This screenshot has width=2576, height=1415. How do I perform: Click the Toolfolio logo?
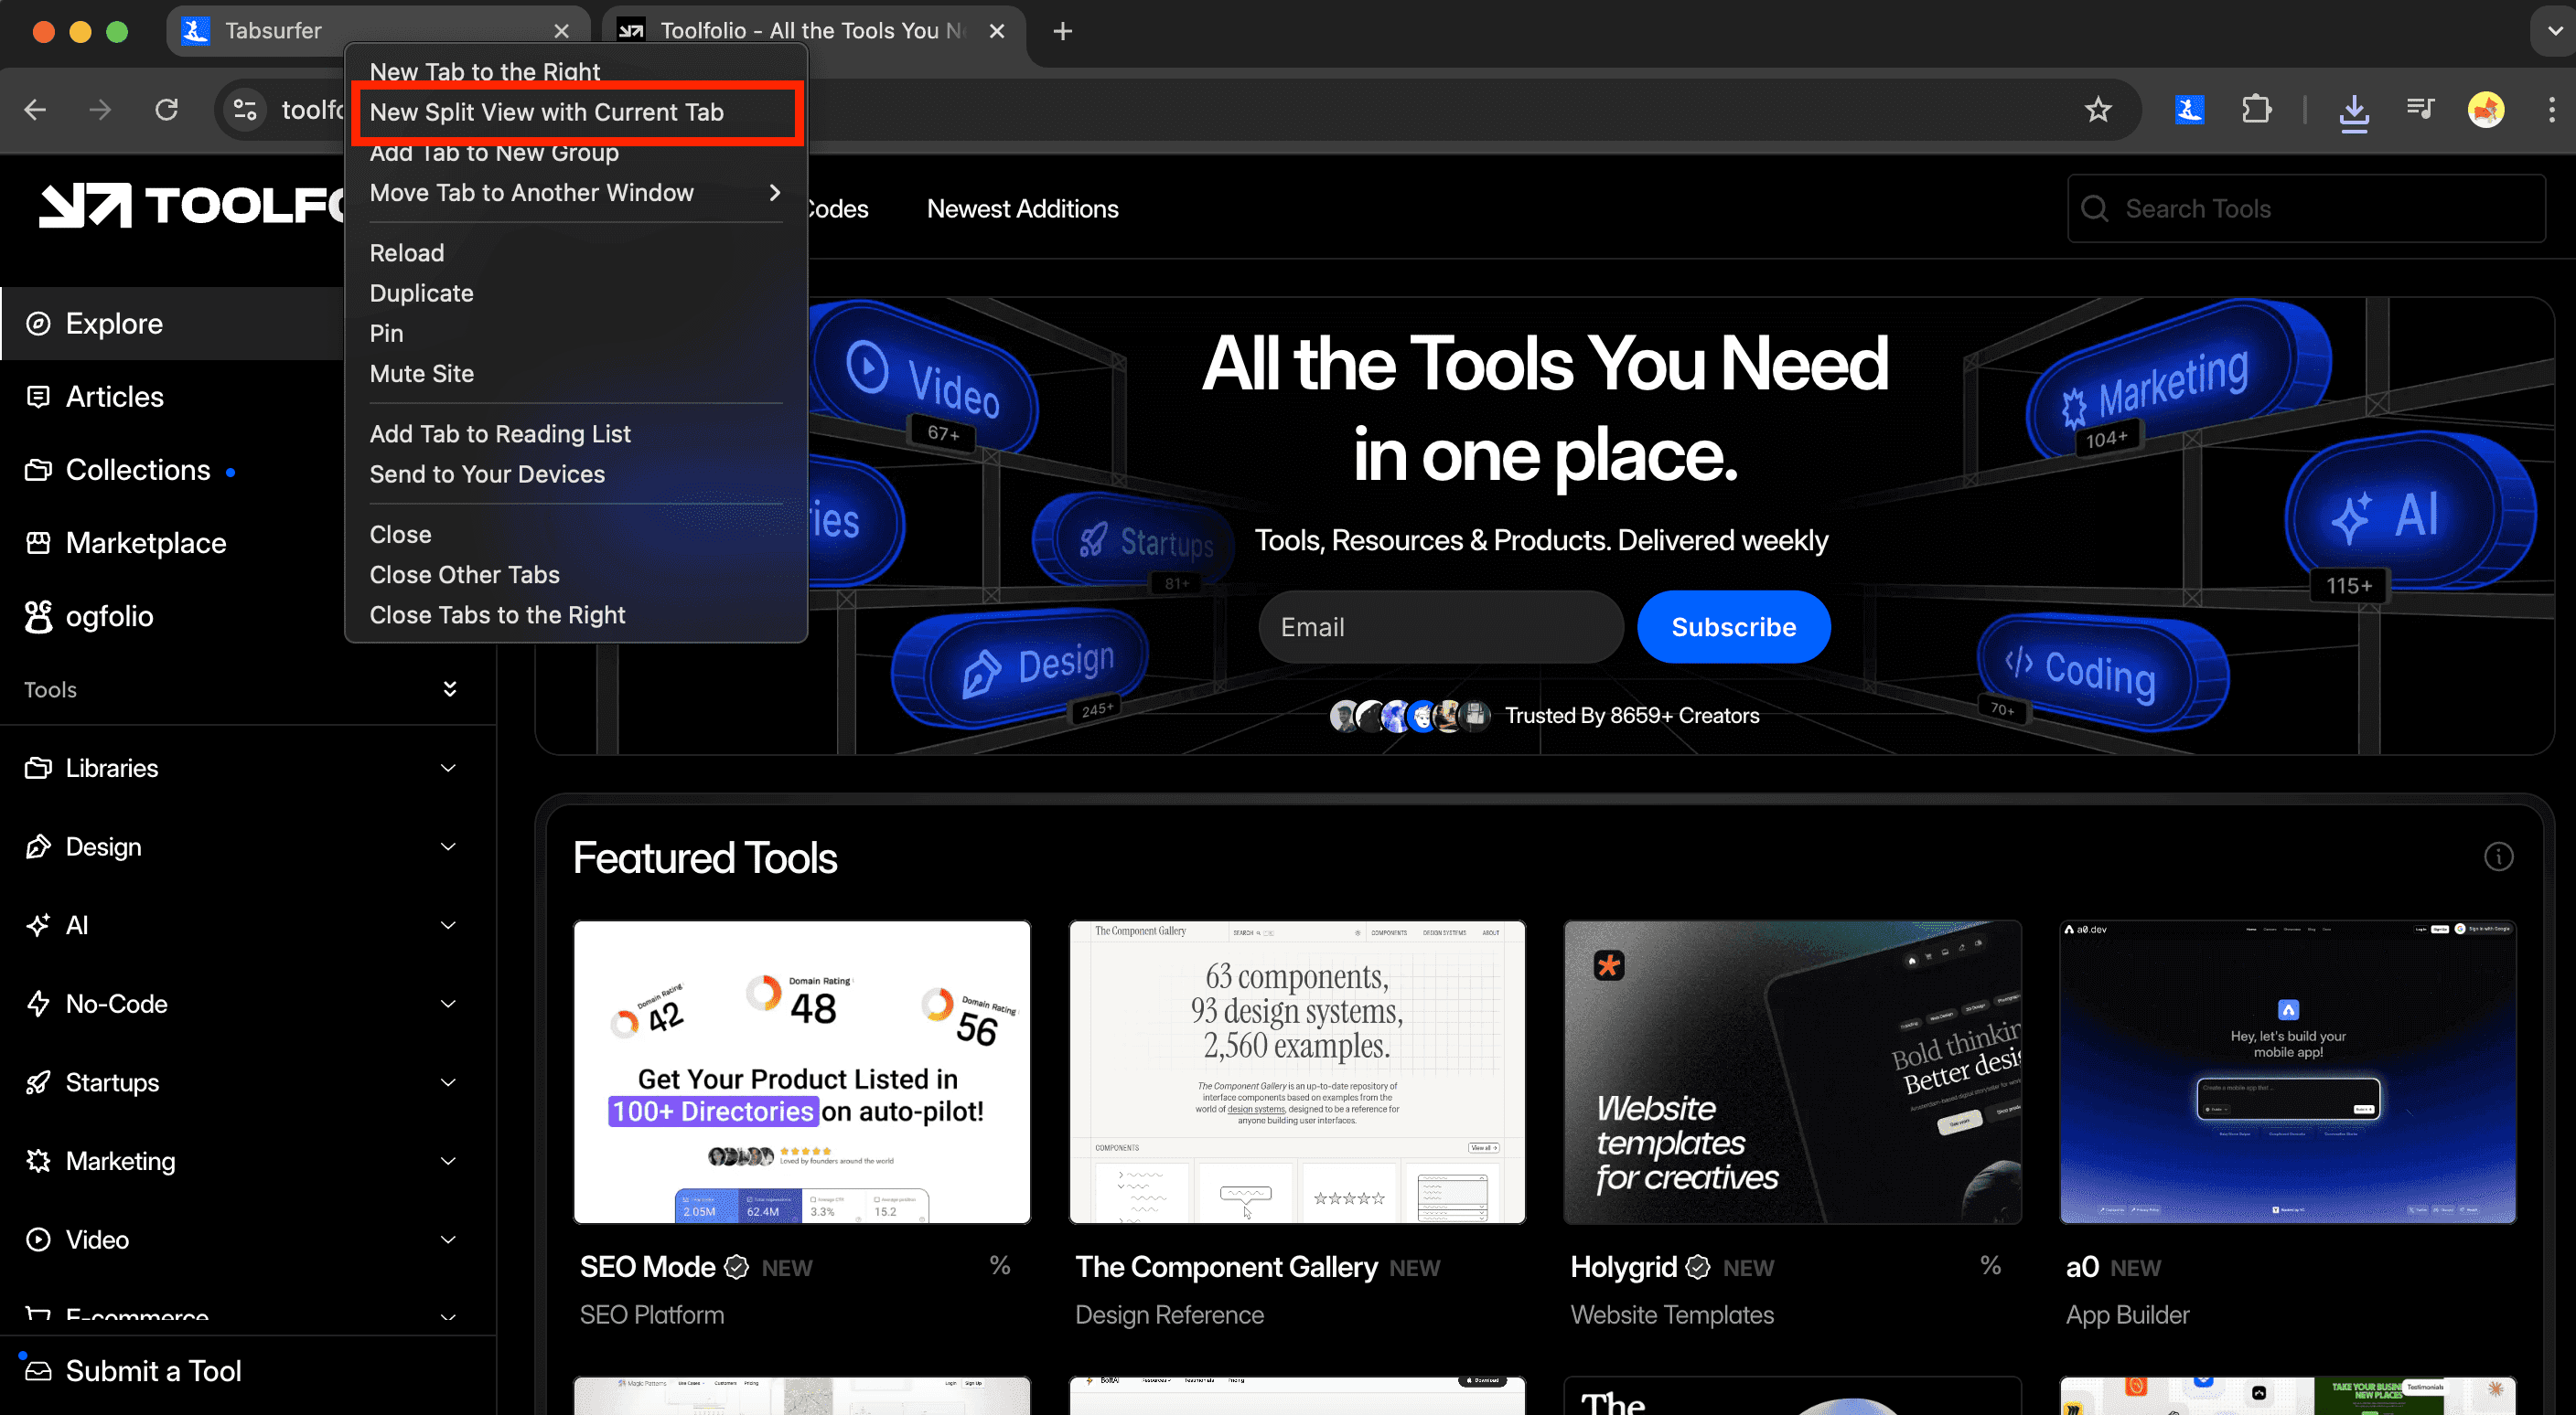190,206
